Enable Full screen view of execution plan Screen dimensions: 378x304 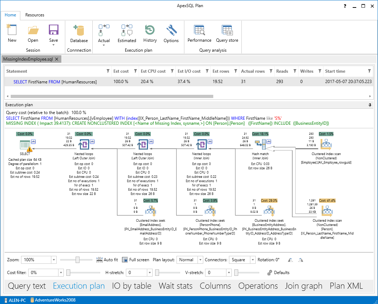click(136, 260)
